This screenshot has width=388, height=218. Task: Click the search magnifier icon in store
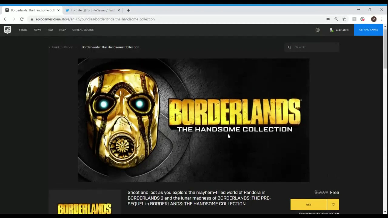tap(289, 47)
